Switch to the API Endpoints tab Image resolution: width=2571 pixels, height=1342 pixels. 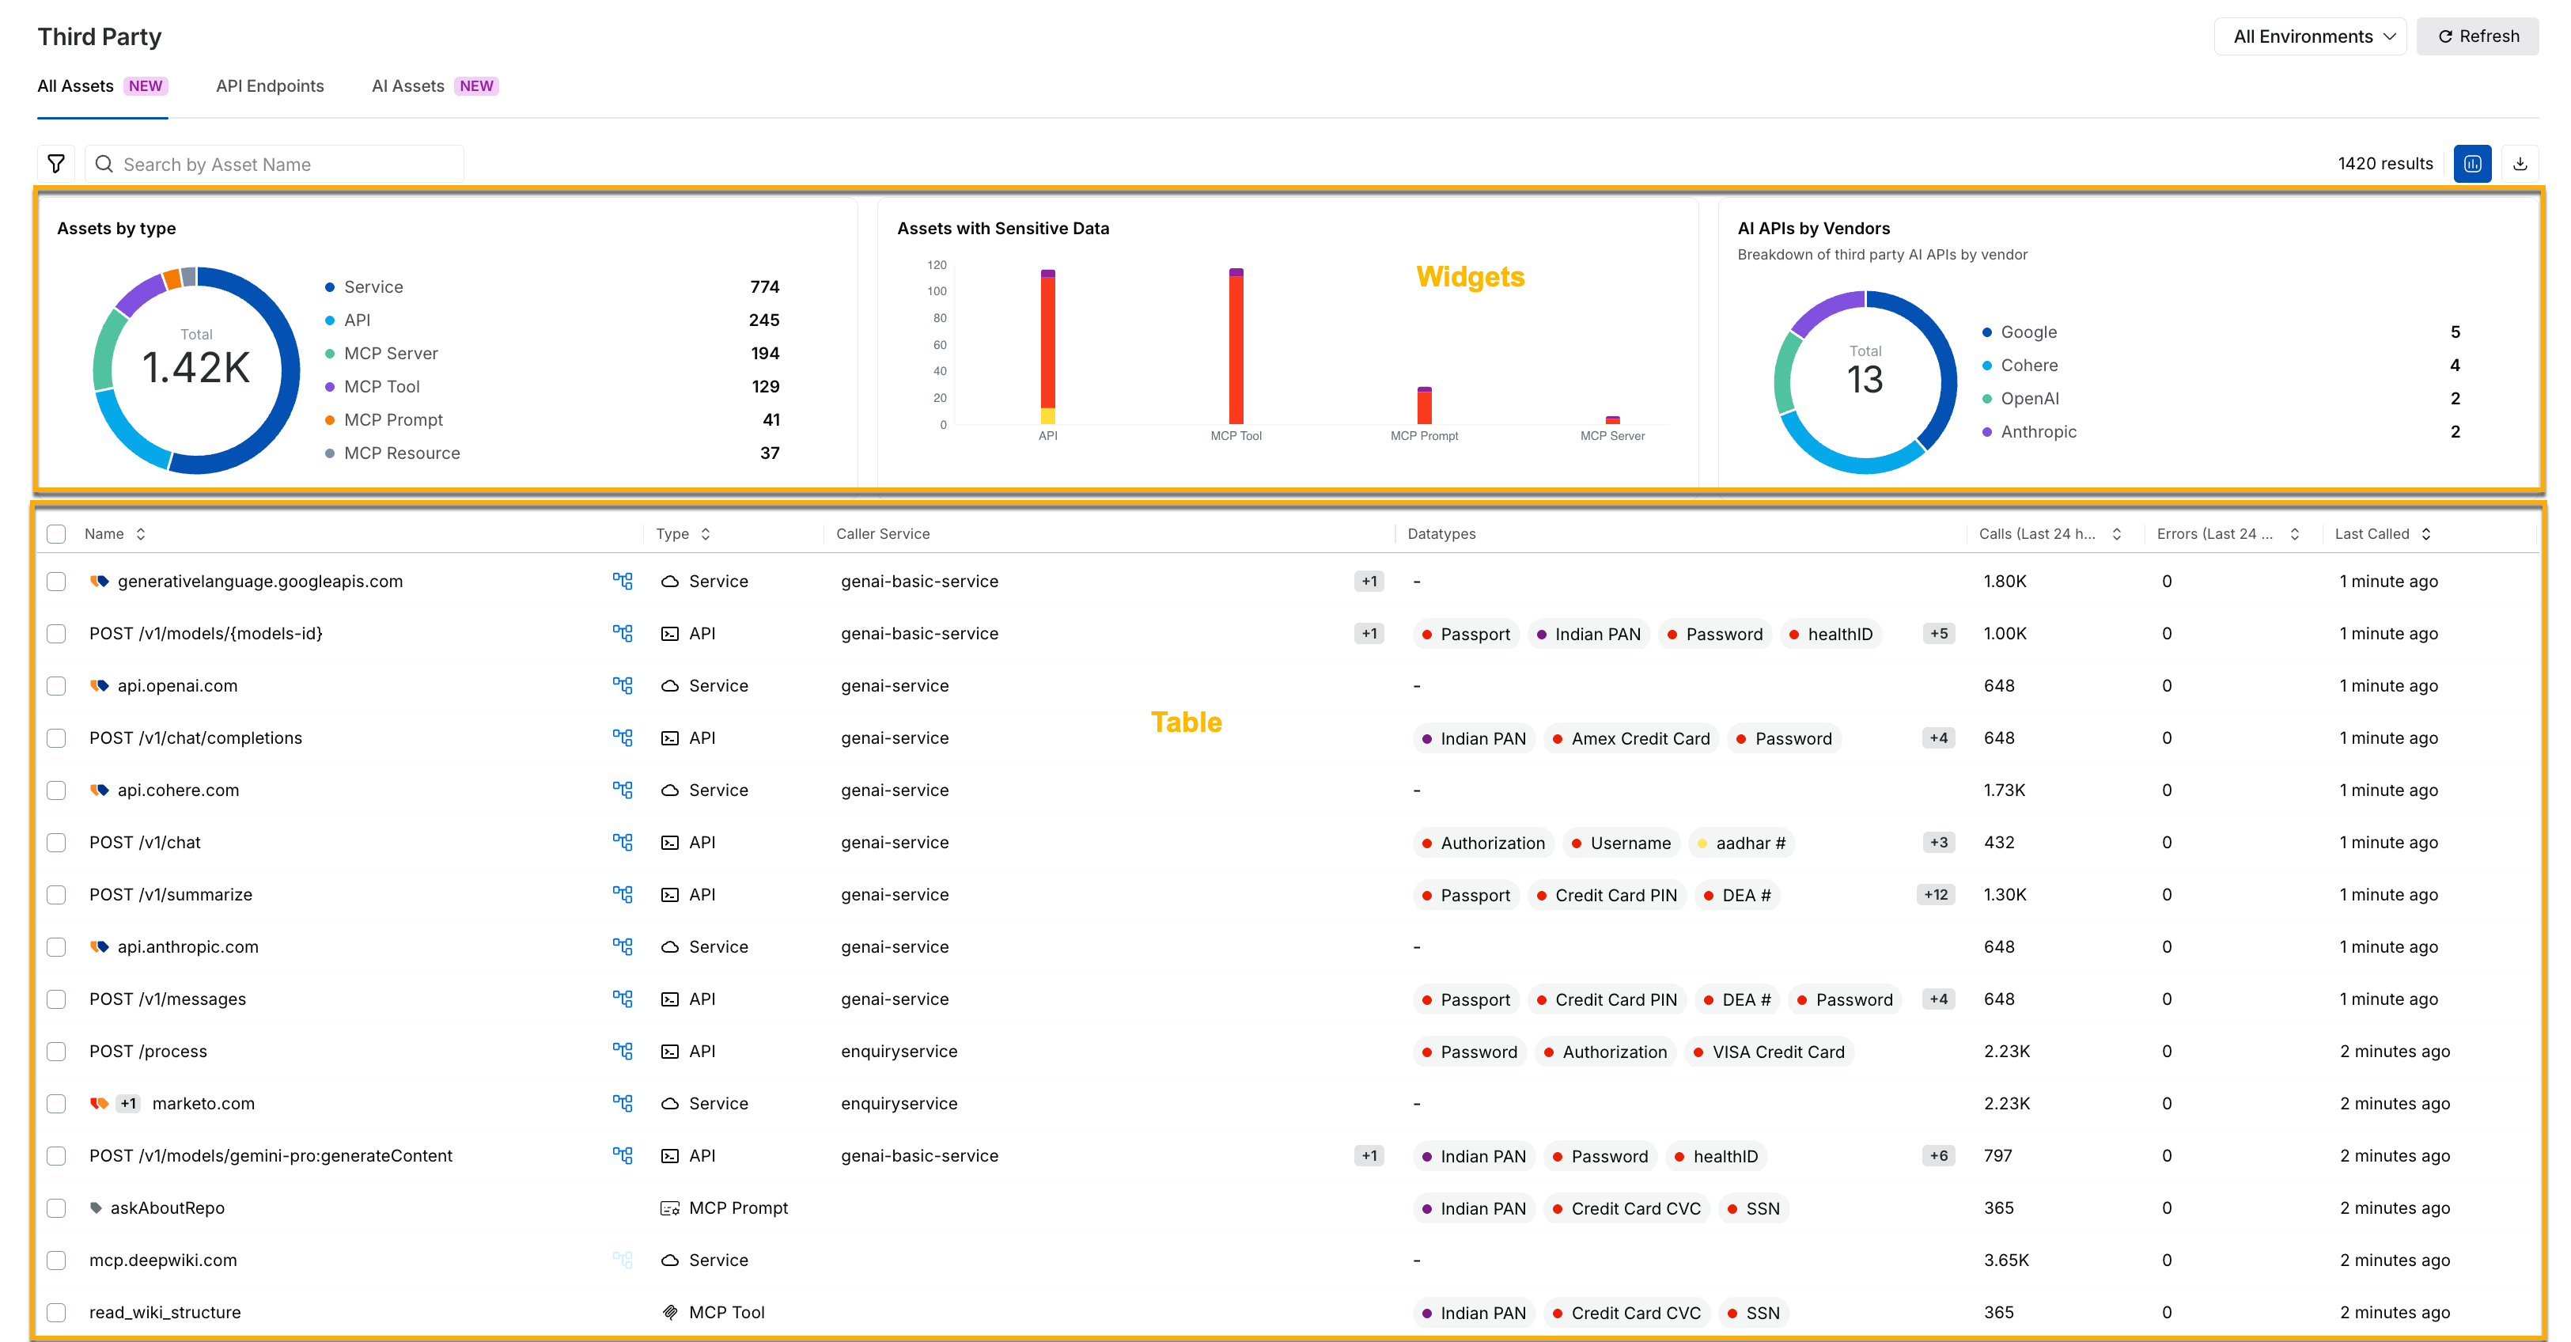point(270,86)
